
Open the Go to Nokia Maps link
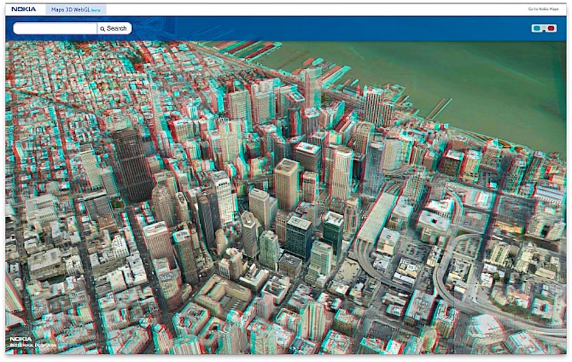pyautogui.click(x=542, y=9)
